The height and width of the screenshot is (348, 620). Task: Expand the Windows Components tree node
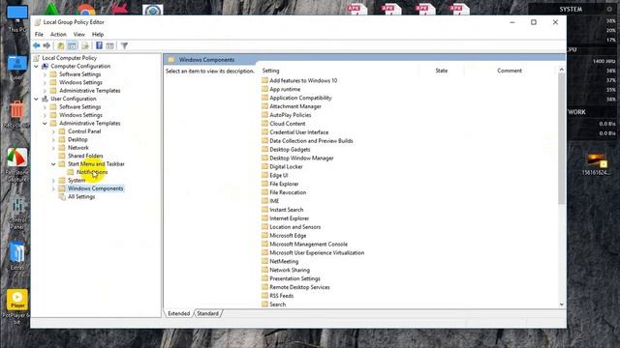(x=53, y=188)
